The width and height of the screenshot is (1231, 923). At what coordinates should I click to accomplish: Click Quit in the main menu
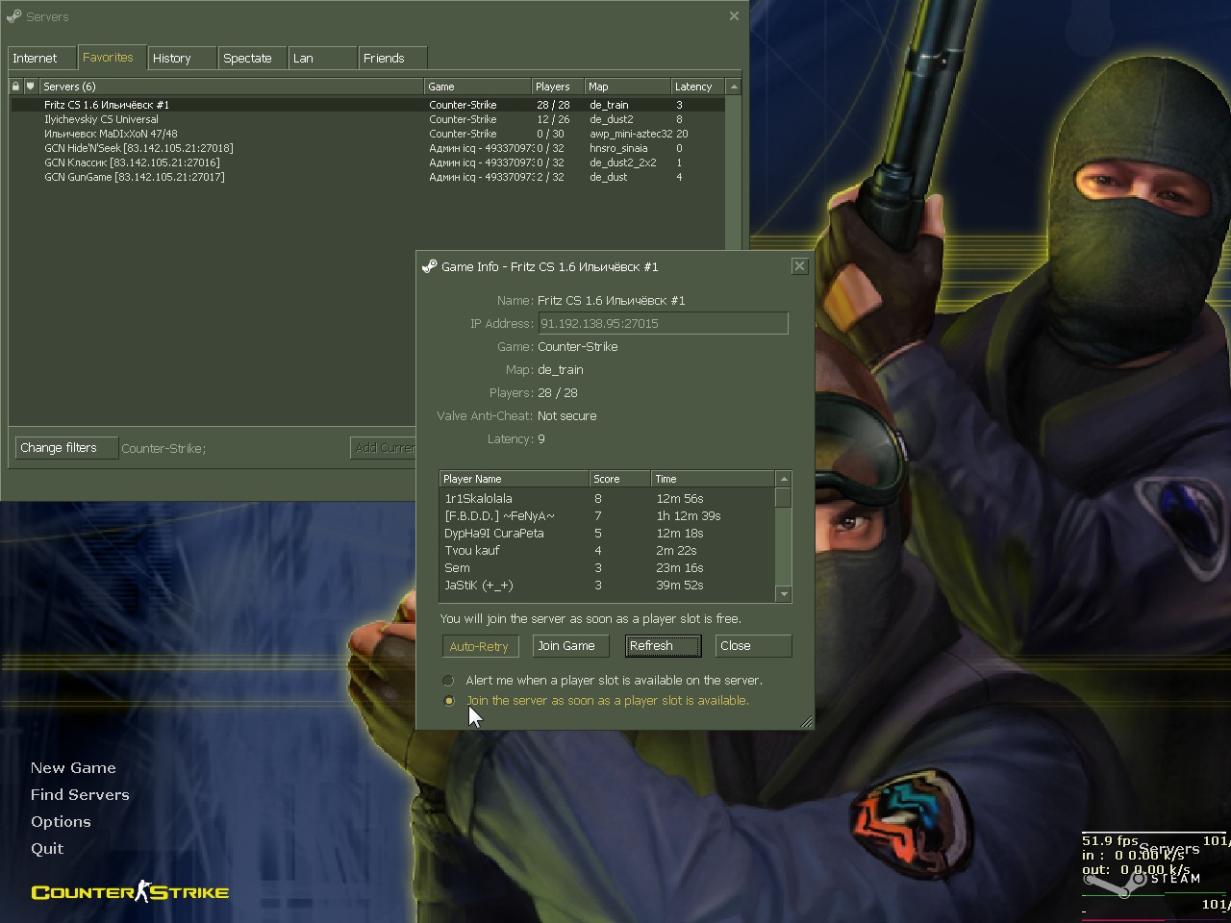point(47,849)
